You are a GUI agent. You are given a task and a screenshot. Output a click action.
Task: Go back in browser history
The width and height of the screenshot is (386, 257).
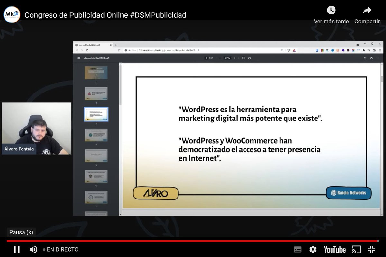pos(77,50)
